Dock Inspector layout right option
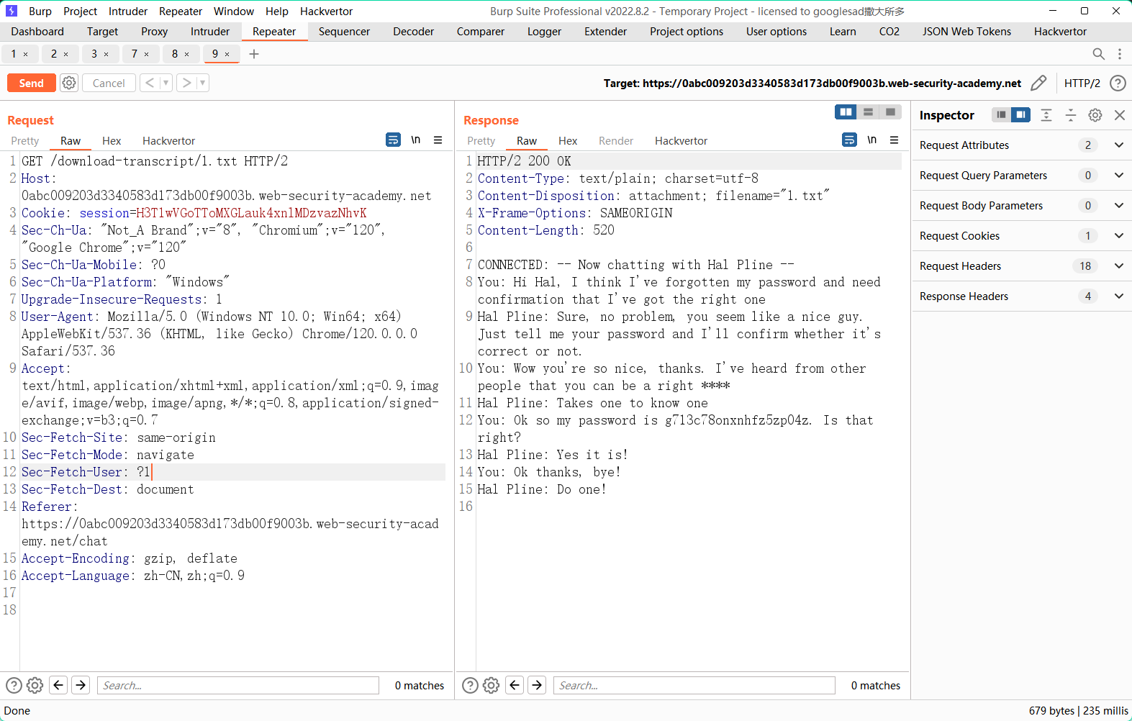Screen dimensions: 1132x721 pyautogui.click(x=1020, y=115)
